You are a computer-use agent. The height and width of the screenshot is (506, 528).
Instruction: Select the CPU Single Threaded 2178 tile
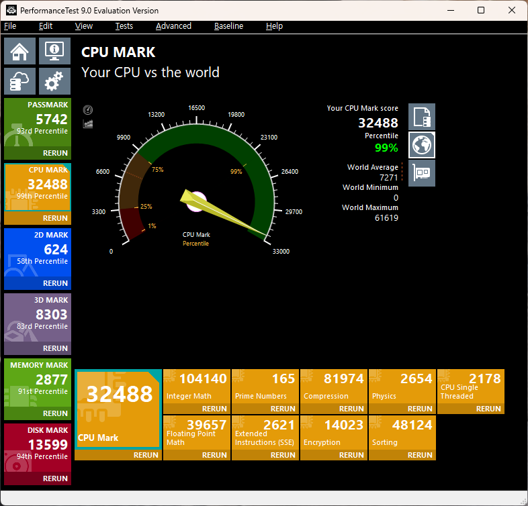pyautogui.click(x=471, y=387)
